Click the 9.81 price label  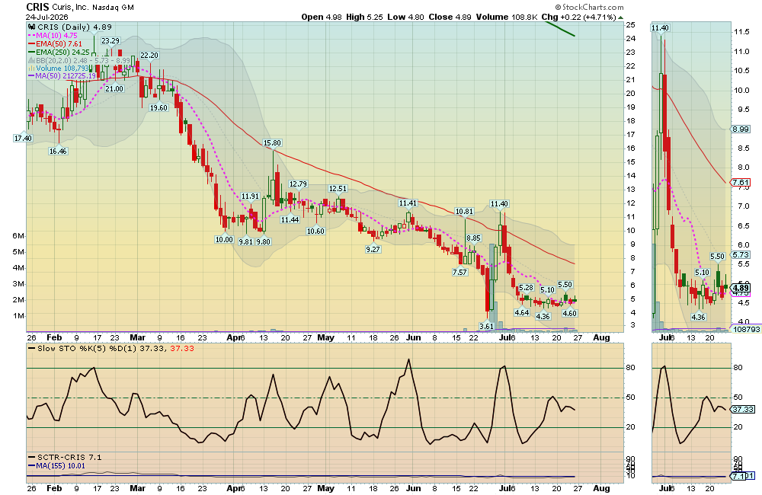coord(246,241)
